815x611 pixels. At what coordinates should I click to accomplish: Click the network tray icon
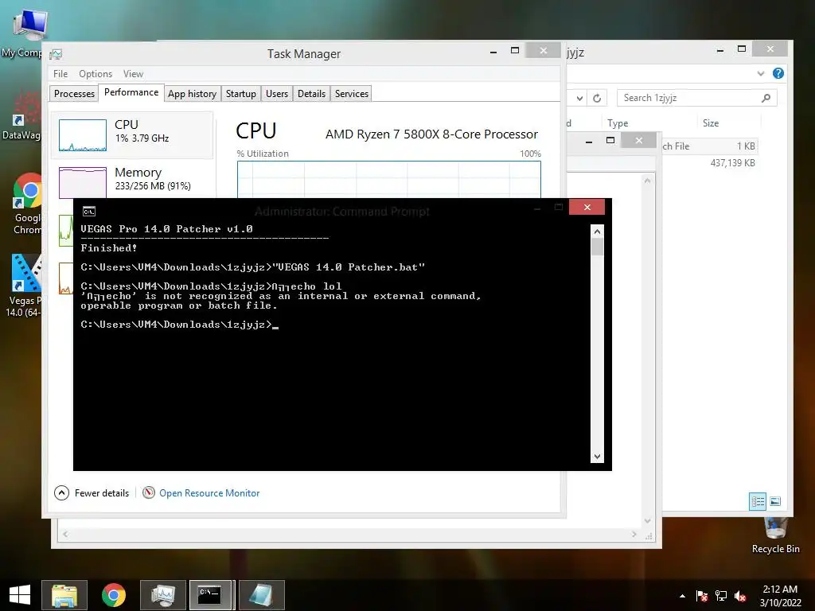[721, 596]
